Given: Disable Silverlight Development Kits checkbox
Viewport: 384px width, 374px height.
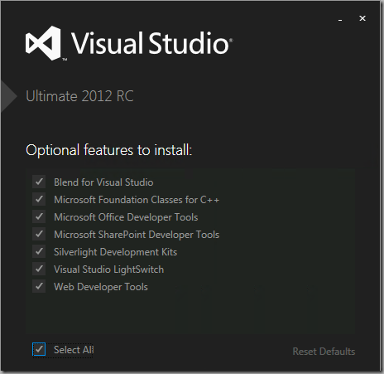Looking at the screenshot, I should click(39, 251).
